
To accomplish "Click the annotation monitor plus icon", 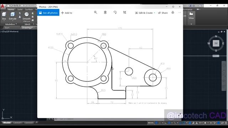I will click(211, 123).
